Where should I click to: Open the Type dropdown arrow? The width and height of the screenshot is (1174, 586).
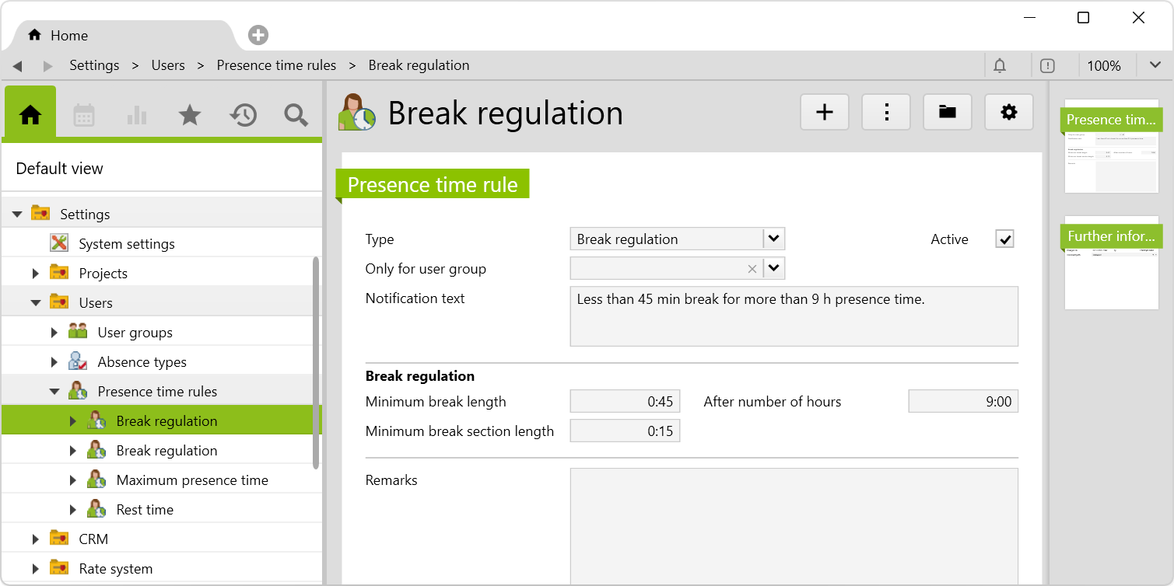click(773, 239)
